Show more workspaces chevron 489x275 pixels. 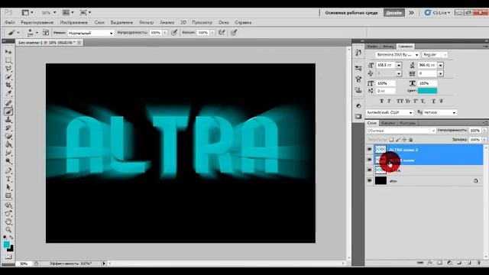click(x=411, y=13)
